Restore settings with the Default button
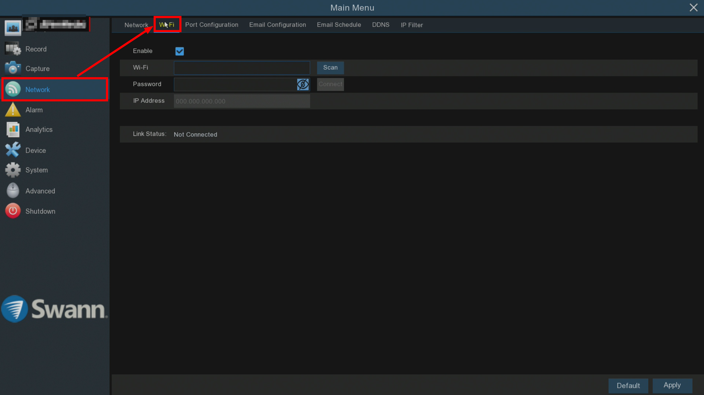 pos(628,386)
